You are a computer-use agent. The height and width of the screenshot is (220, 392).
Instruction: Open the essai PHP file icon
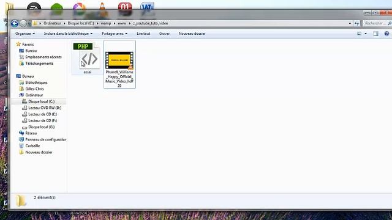tap(86, 56)
